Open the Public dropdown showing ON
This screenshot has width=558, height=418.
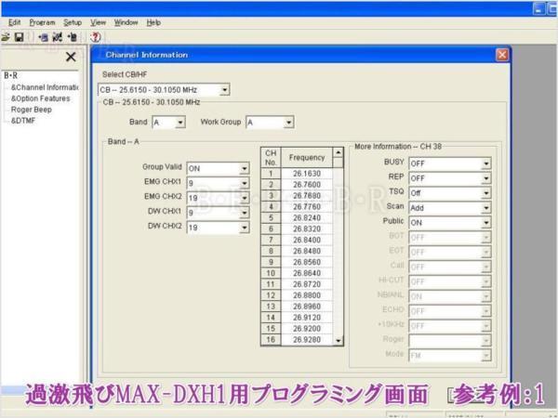(x=485, y=223)
